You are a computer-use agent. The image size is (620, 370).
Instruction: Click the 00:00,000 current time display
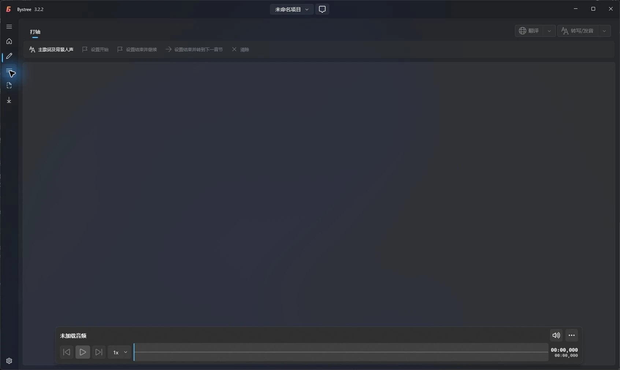click(x=564, y=350)
